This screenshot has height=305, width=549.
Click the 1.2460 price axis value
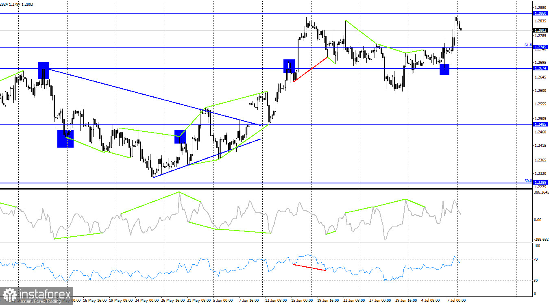point(541,132)
